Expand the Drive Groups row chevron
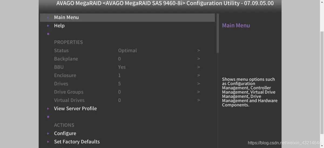Screen dimensions: 324x148 (198, 92)
